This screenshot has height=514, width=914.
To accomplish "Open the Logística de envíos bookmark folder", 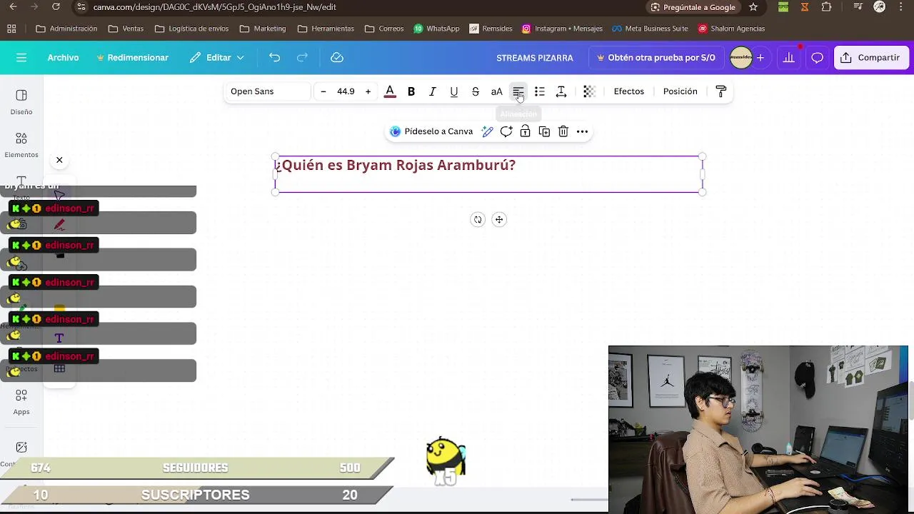I will [x=191, y=29].
